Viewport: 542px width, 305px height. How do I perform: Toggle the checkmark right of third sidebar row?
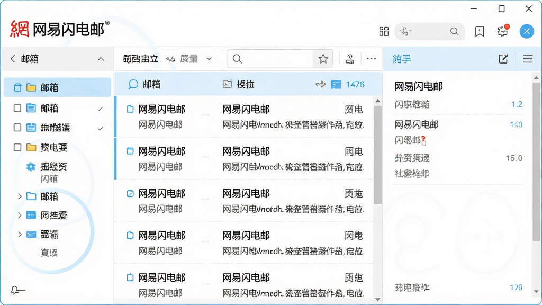[101, 128]
